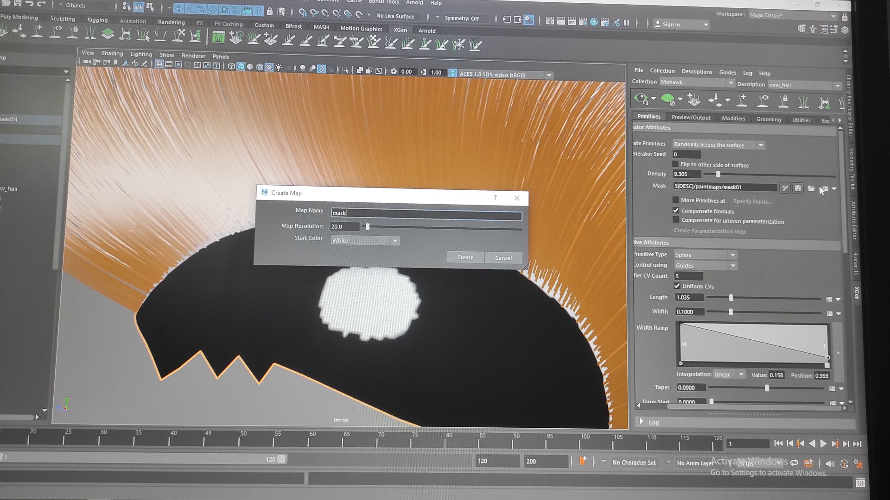Image resolution: width=890 pixels, height=500 pixels.
Task: Click the XGen preview update eye icon
Action: pyautogui.click(x=641, y=99)
